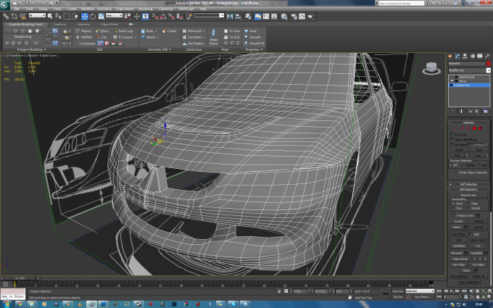Expand the Polygon Modeling ribbon panel
Viewport: 493px width, 308px height.
tap(31, 49)
